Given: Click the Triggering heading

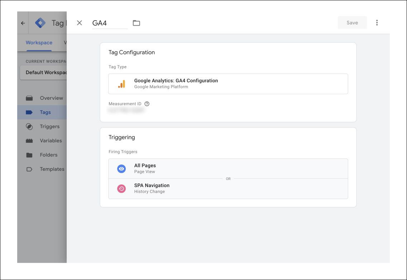Looking at the screenshot, I should pos(122,137).
